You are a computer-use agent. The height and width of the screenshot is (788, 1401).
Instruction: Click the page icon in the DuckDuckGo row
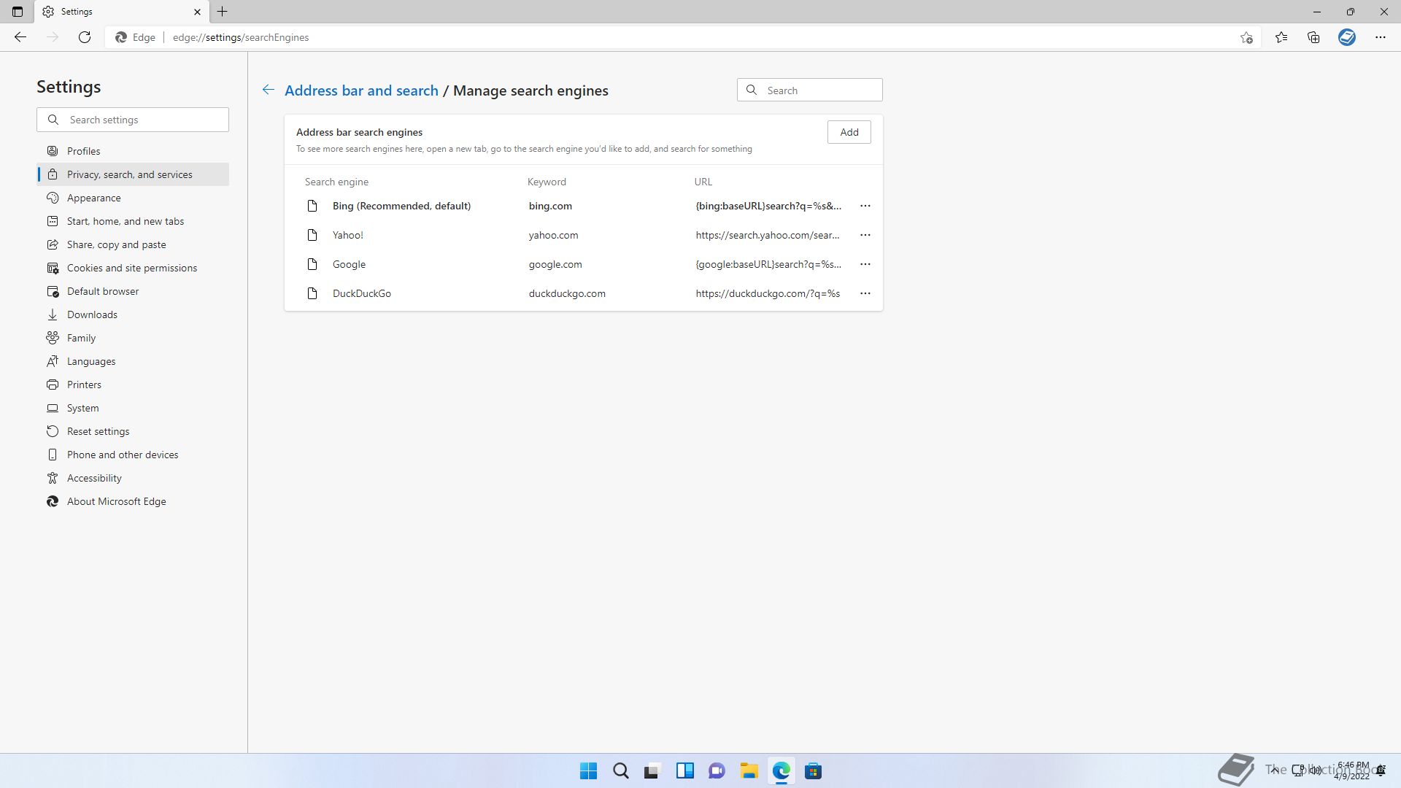coord(312,293)
